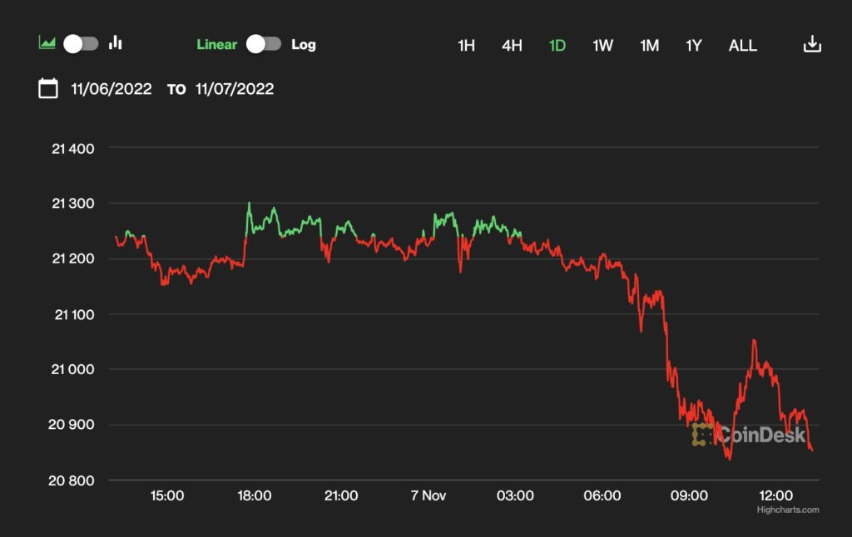This screenshot has height=537, width=852.
Task: Choose the 1W time range
Action: pyautogui.click(x=602, y=46)
